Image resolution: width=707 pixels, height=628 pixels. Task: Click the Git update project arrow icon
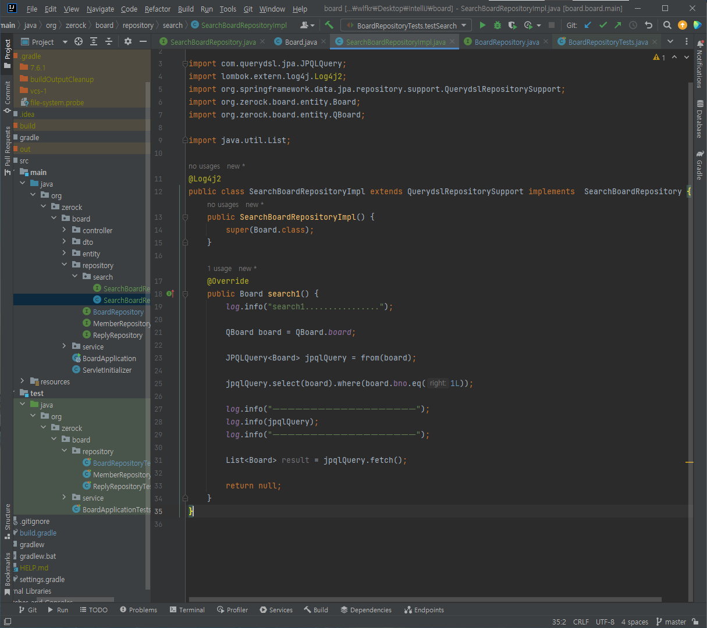[588, 25]
